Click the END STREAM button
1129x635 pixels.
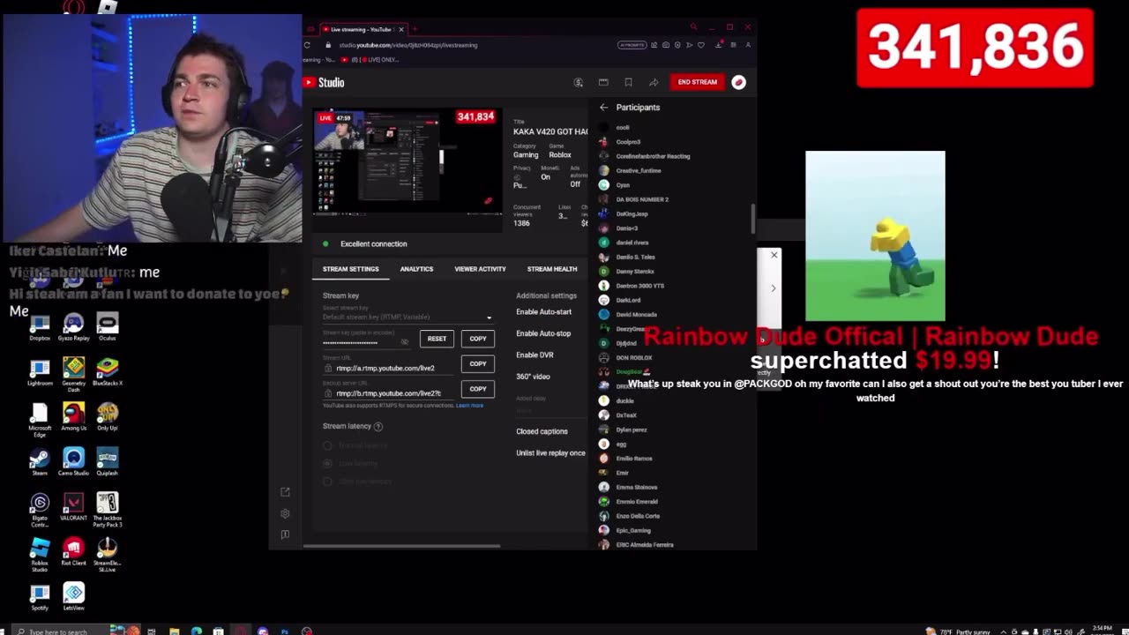click(x=698, y=82)
